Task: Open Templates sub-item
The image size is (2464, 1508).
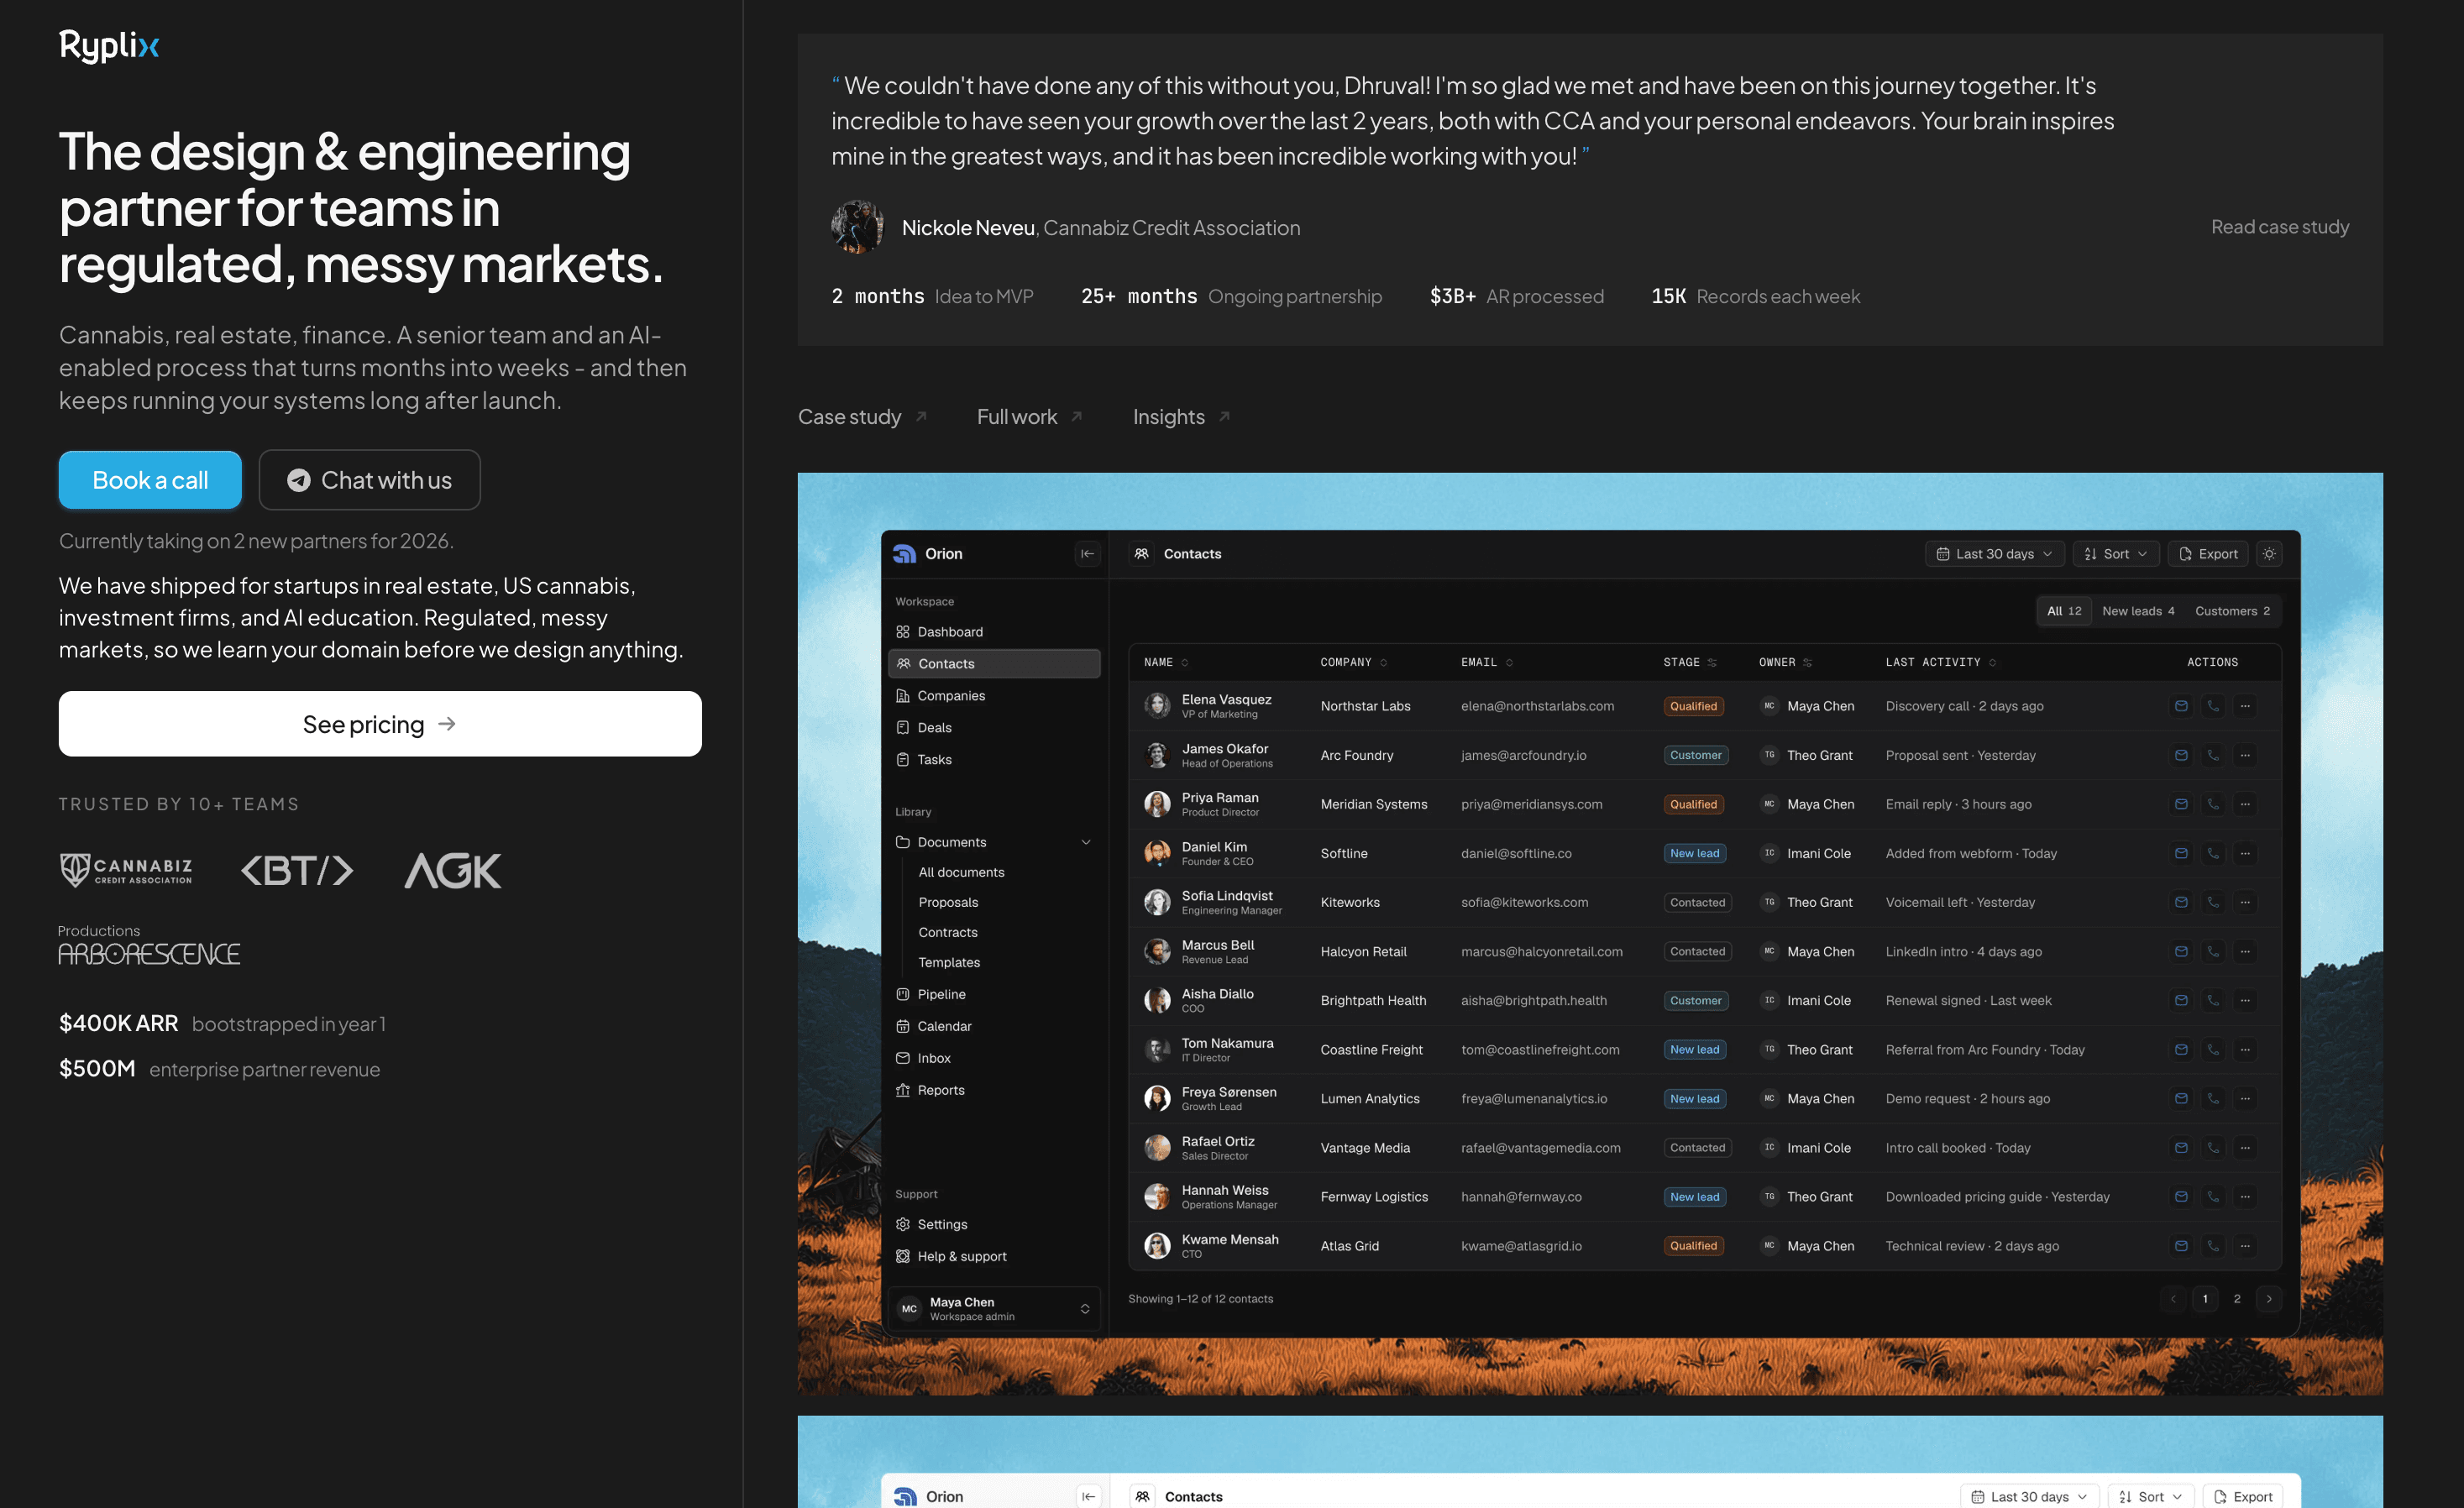Action: 949,962
